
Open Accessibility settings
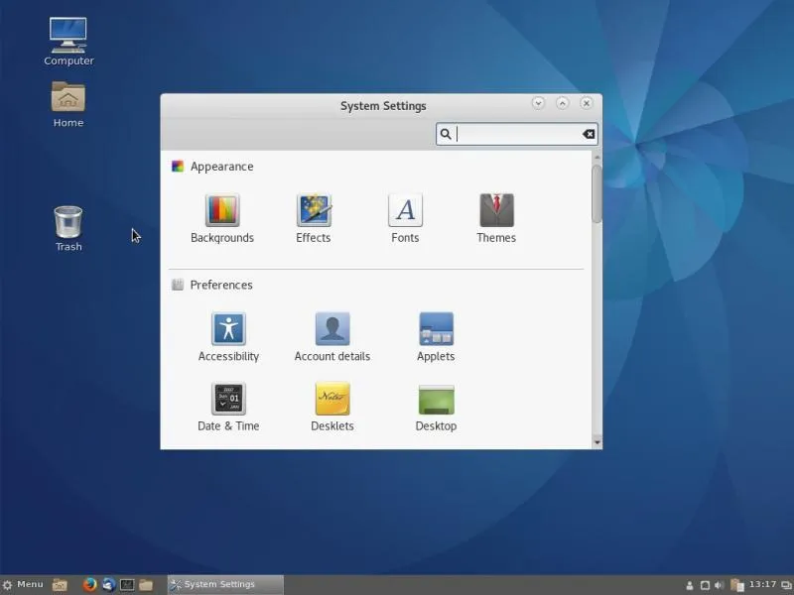click(228, 330)
